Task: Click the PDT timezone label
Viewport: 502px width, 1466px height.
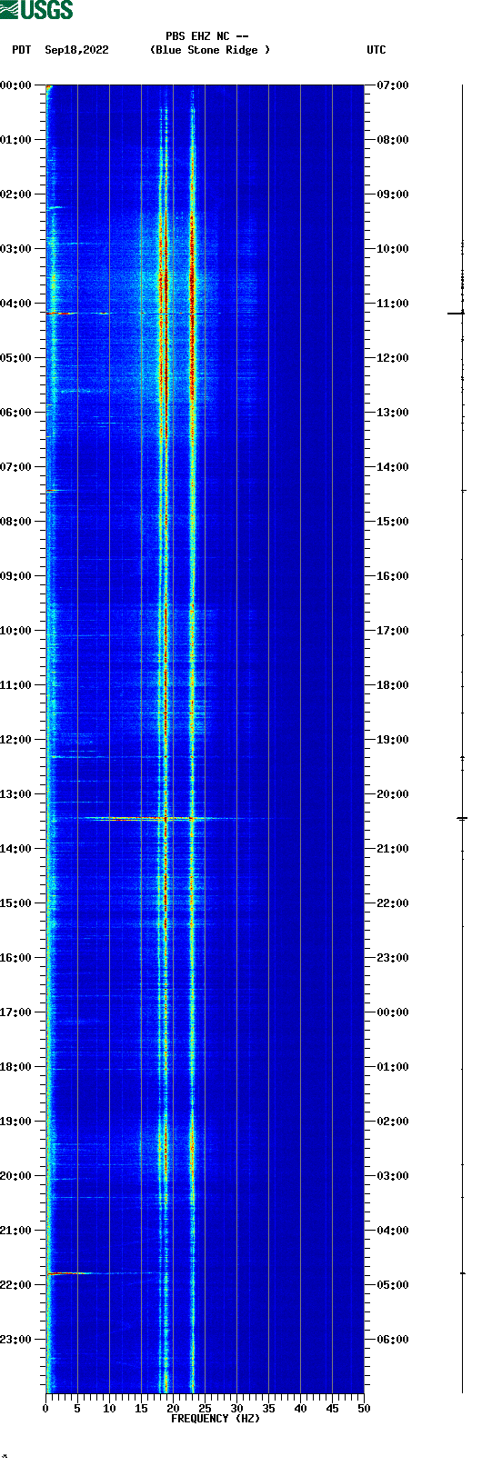Action: (x=21, y=50)
